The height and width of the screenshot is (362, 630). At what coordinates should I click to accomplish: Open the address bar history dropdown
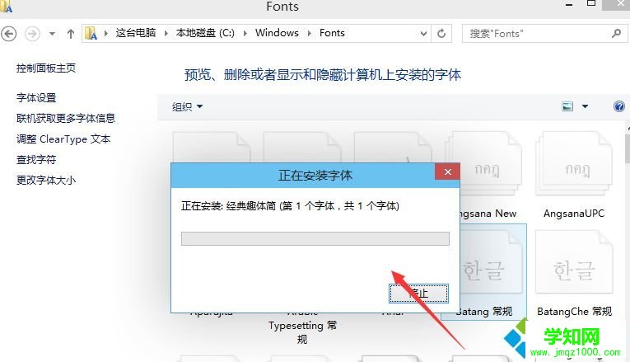[x=423, y=34]
